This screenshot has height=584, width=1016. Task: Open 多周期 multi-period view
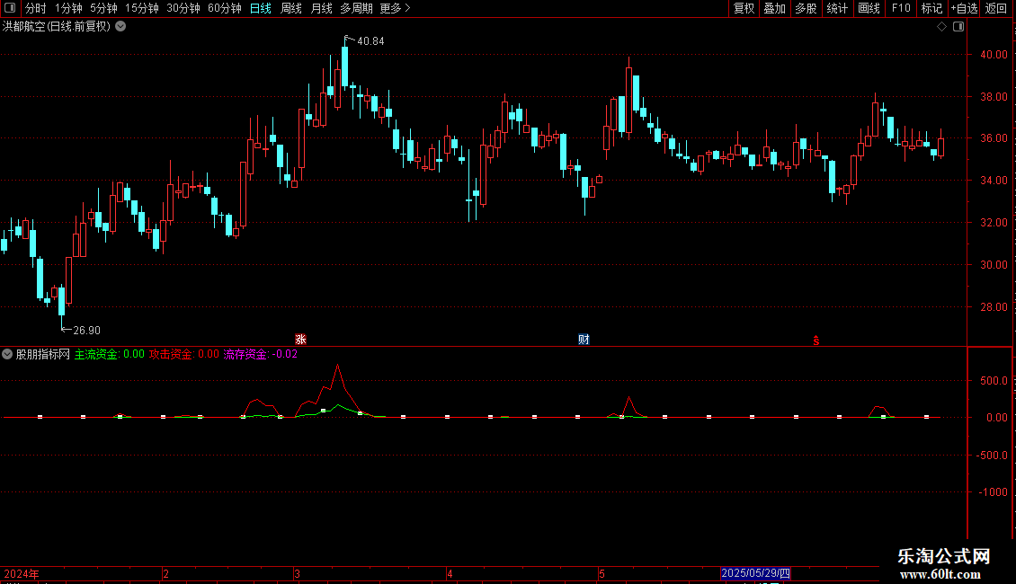coord(356,8)
